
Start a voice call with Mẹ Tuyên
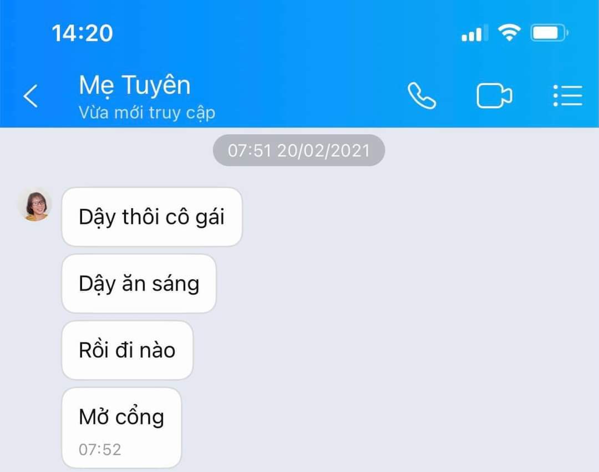[x=422, y=96]
